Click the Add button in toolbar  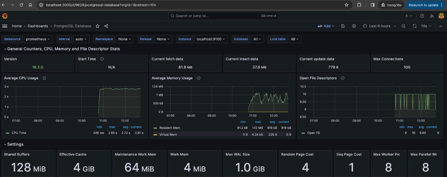coord(326,26)
